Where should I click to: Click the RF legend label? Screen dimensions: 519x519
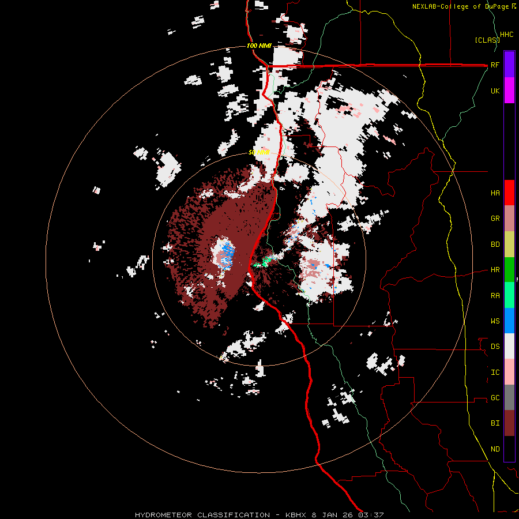click(x=495, y=65)
